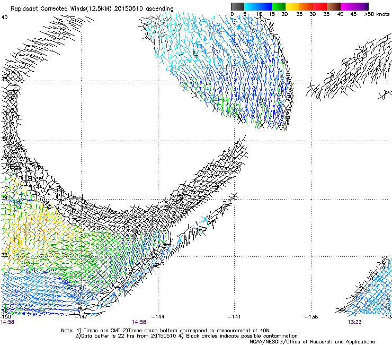392x345 pixels.
Task: Click the '20150510 ascending' date in title
Action: tap(144, 9)
